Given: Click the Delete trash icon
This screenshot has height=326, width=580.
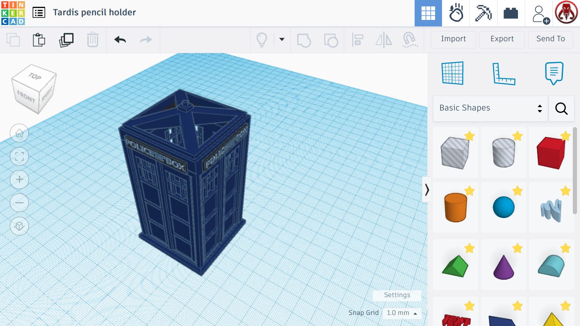Looking at the screenshot, I should pos(93,40).
